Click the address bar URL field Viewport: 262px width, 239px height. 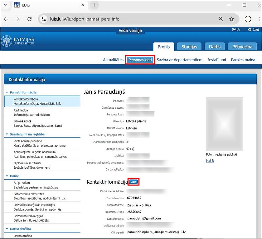pyautogui.click(x=125, y=19)
